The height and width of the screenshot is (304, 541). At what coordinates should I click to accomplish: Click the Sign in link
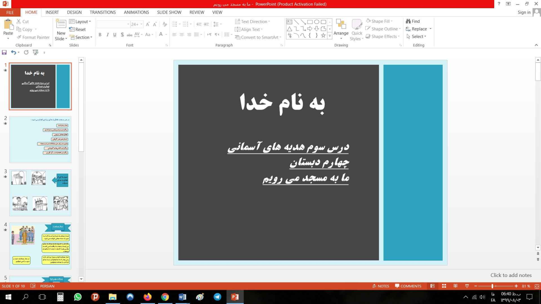point(524,12)
